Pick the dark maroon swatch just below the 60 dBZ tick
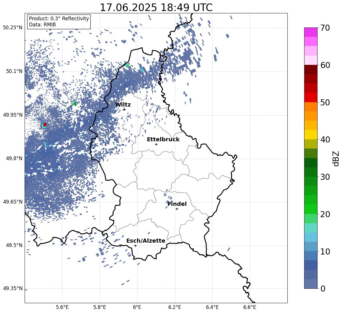 [x=311, y=70]
